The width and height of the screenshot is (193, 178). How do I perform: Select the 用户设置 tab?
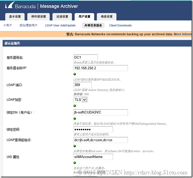point(85,17)
